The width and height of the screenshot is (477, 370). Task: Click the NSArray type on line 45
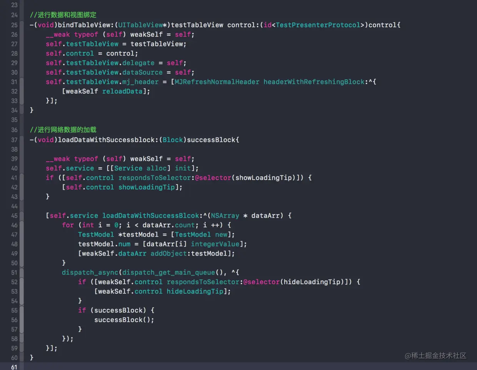click(225, 216)
